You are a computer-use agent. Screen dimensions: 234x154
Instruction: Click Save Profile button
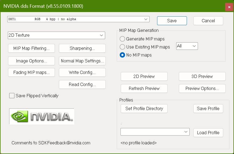(x=208, y=108)
